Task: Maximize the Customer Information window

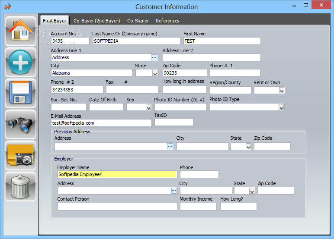Action: [x=306, y=5]
